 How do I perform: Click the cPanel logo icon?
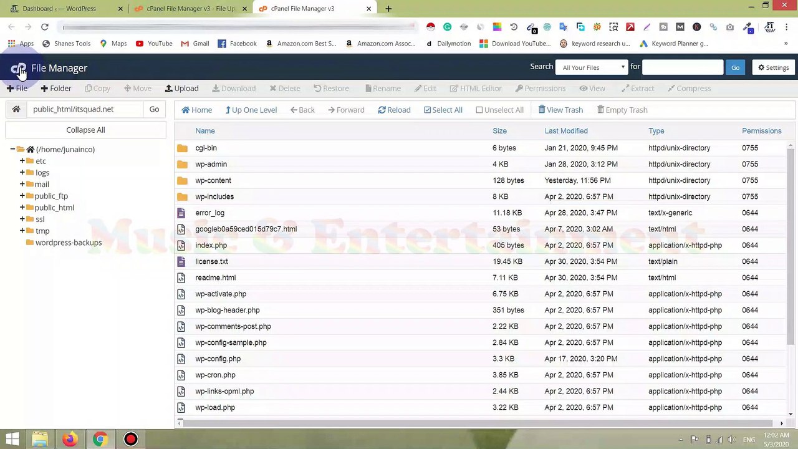pyautogui.click(x=18, y=68)
